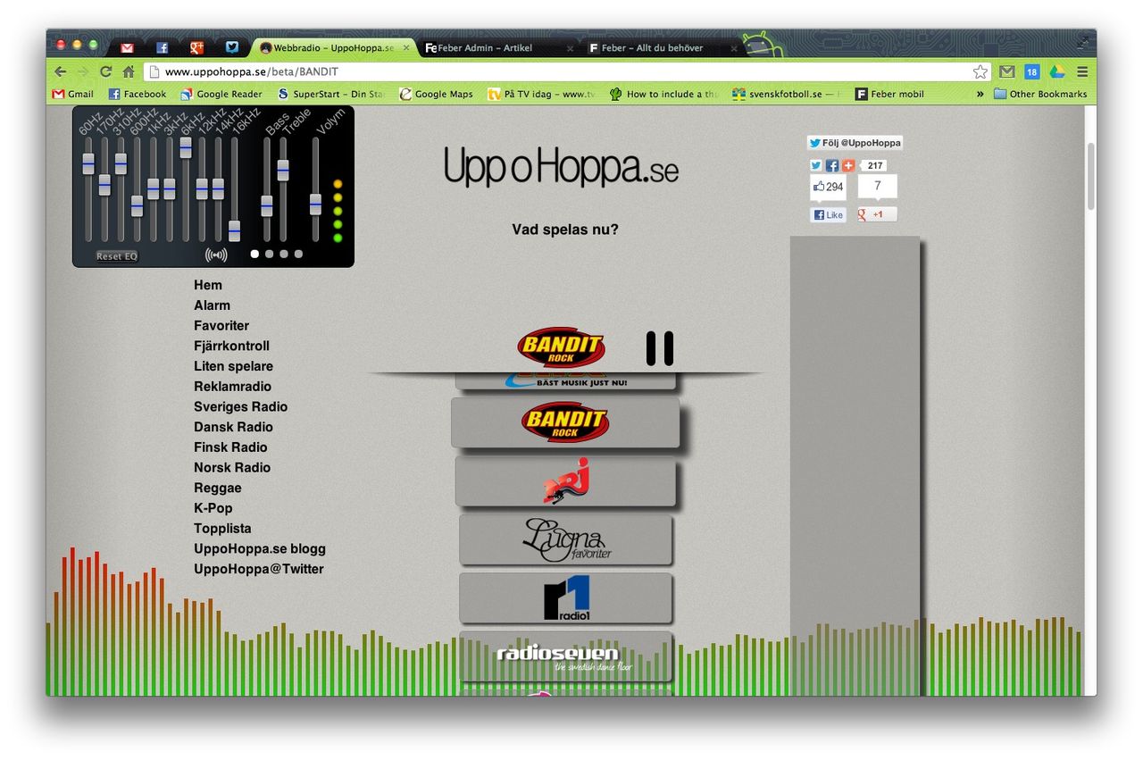Click the Facebook Like button
Screen dimensions: 1143x760
tap(828, 215)
